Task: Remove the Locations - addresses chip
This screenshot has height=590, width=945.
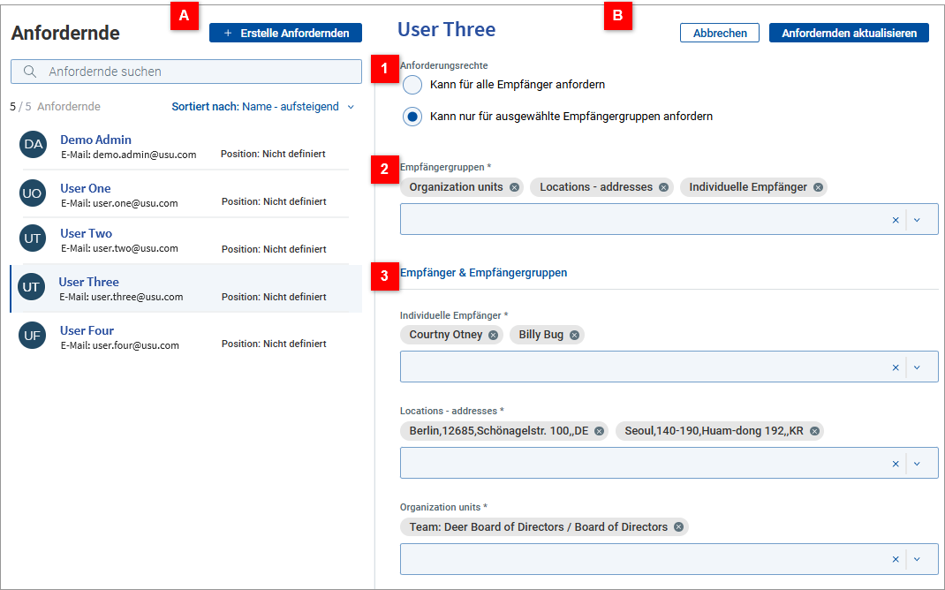Action: pos(663,187)
